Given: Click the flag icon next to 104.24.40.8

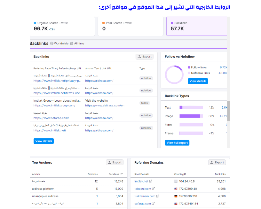Looking at the screenshot, I should coord(176,181).
